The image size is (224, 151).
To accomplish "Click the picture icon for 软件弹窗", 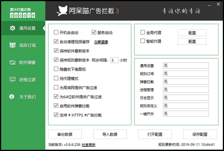I will 13,63.
